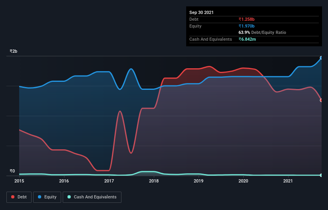Toggle the Cash And Equivalents legend button

tap(92, 197)
